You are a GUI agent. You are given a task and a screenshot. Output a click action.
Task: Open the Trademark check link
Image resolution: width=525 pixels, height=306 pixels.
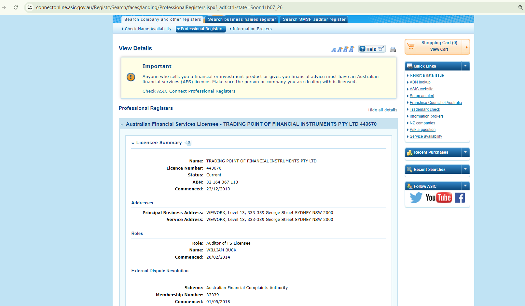[x=425, y=109]
